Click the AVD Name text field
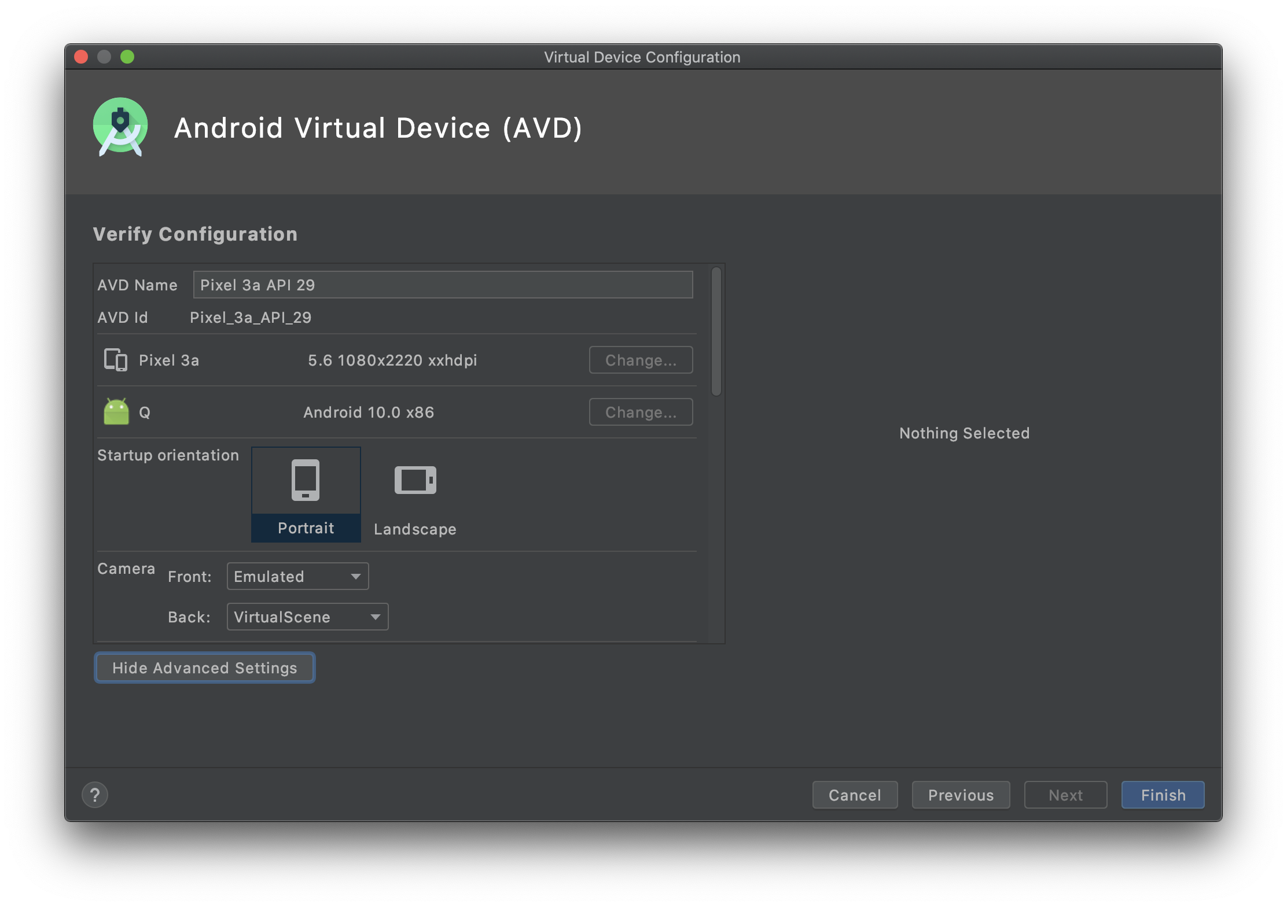 click(x=443, y=285)
